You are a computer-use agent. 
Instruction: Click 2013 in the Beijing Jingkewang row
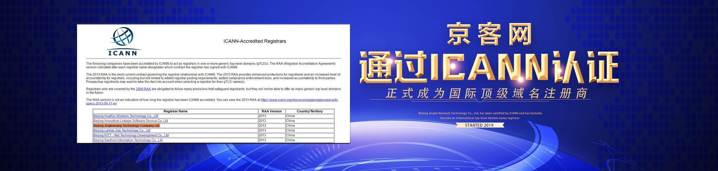tap(263, 126)
